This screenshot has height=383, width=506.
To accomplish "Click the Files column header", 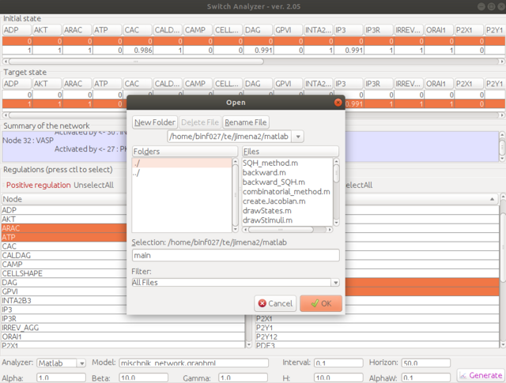I will coord(290,151).
